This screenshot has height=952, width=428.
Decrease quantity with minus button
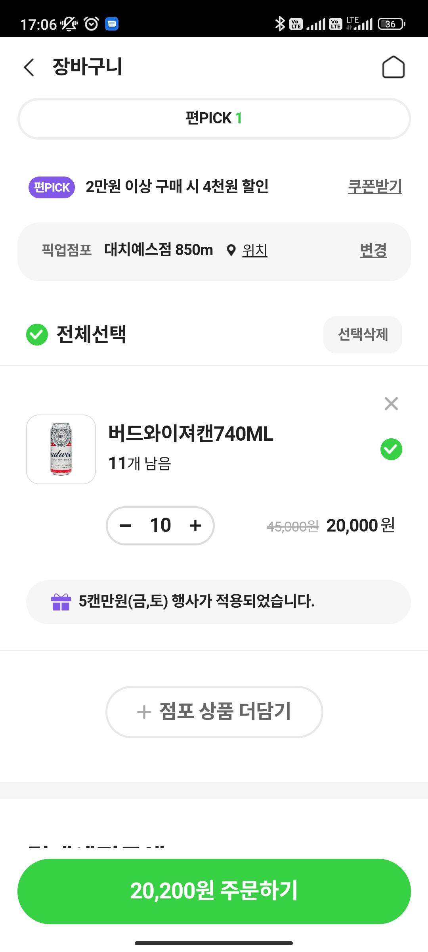tap(126, 526)
